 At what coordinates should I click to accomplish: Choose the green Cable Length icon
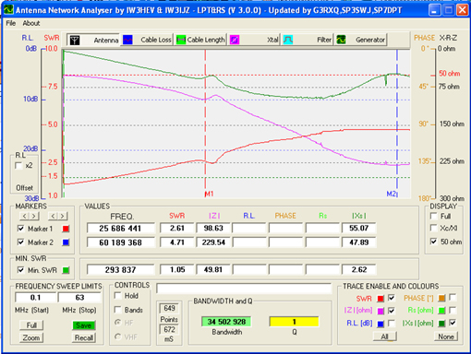pyautogui.click(x=181, y=40)
